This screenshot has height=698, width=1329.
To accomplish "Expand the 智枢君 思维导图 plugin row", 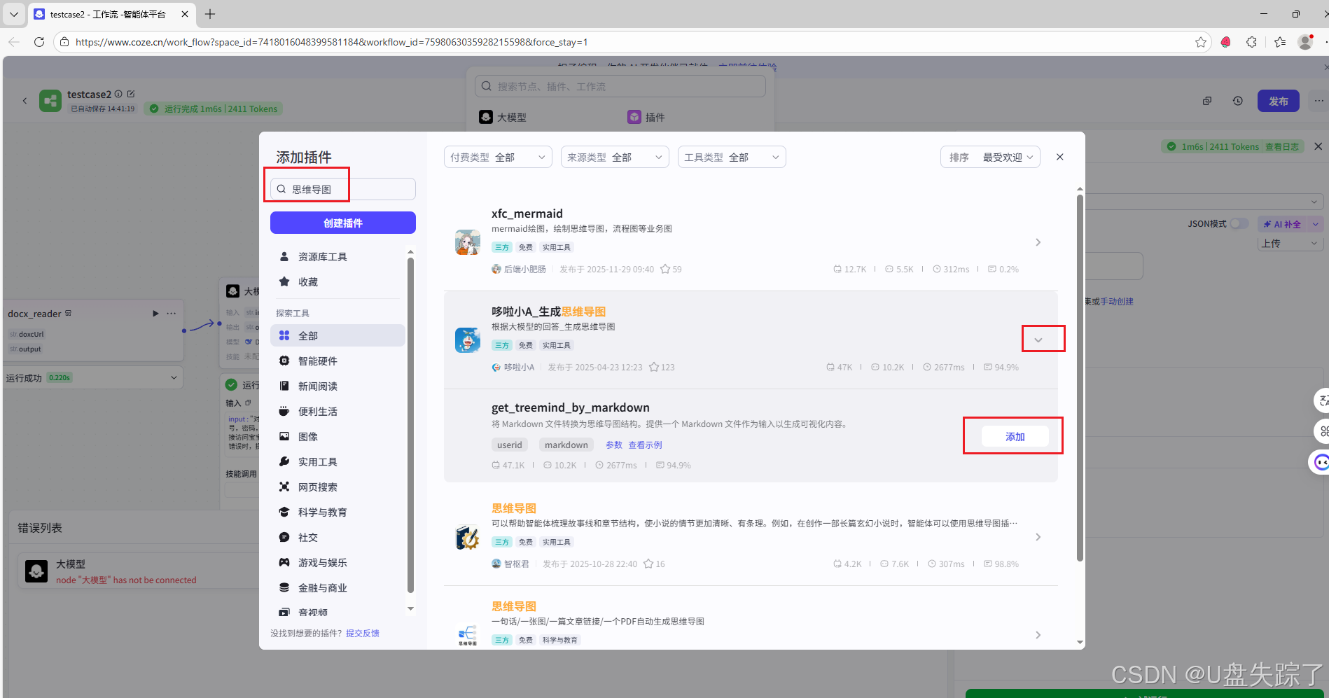I will coord(1038,537).
